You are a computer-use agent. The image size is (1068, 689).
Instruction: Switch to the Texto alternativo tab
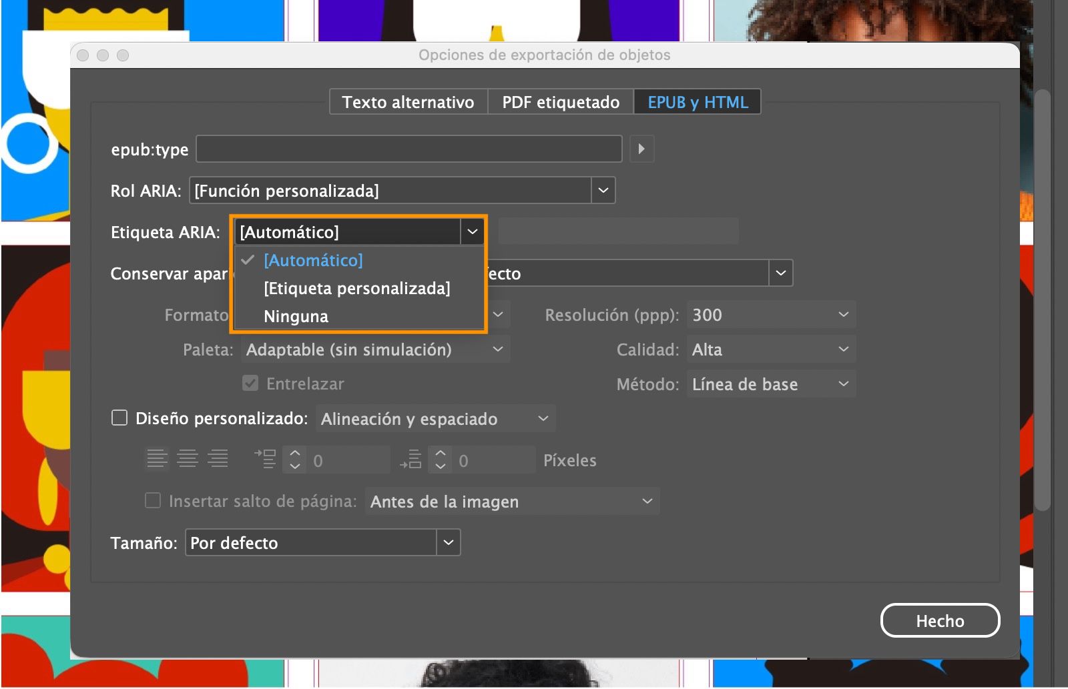click(408, 101)
